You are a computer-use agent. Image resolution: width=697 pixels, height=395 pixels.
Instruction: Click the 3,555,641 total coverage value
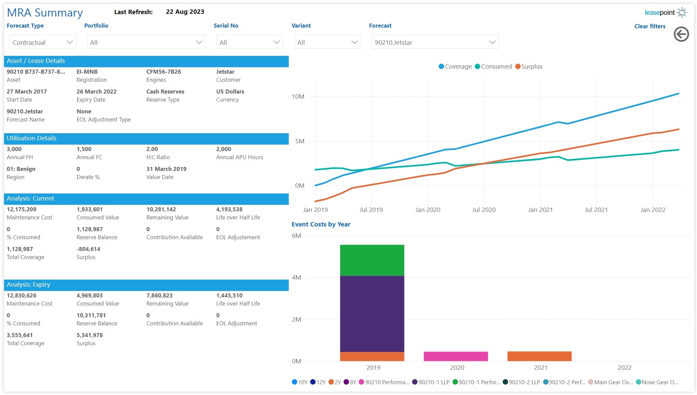pyautogui.click(x=20, y=335)
